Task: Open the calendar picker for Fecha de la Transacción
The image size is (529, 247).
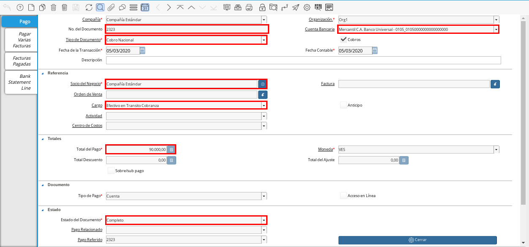Action: 142,50
